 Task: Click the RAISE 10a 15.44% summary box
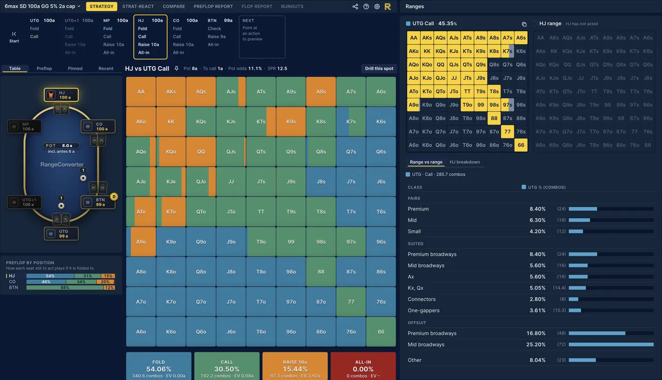click(295, 366)
